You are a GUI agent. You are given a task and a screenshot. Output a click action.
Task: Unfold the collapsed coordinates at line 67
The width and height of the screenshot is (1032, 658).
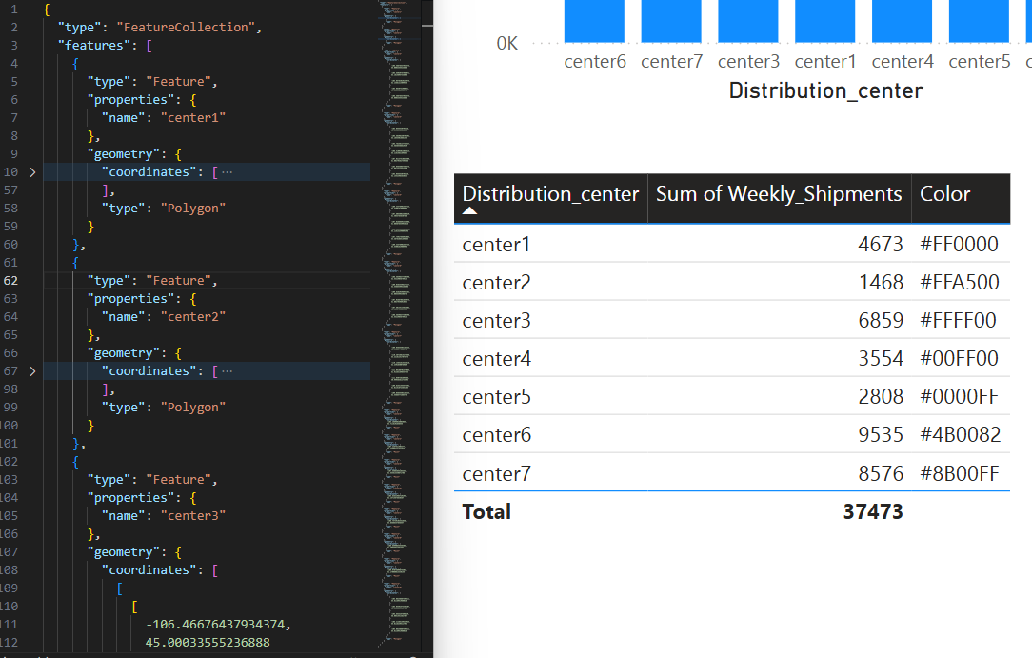[x=32, y=371]
